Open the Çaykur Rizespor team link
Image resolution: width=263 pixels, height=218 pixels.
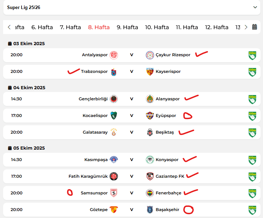click(173, 55)
